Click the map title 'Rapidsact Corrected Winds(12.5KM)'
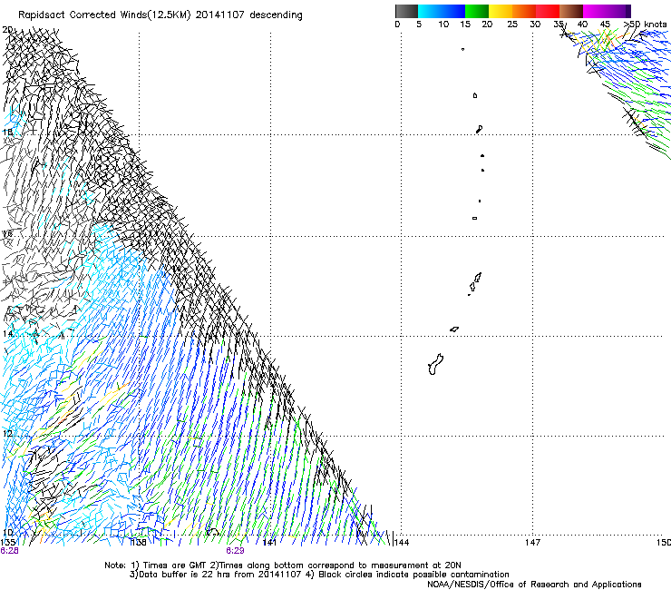Viewport: 671px width, 590px height. [x=104, y=15]
